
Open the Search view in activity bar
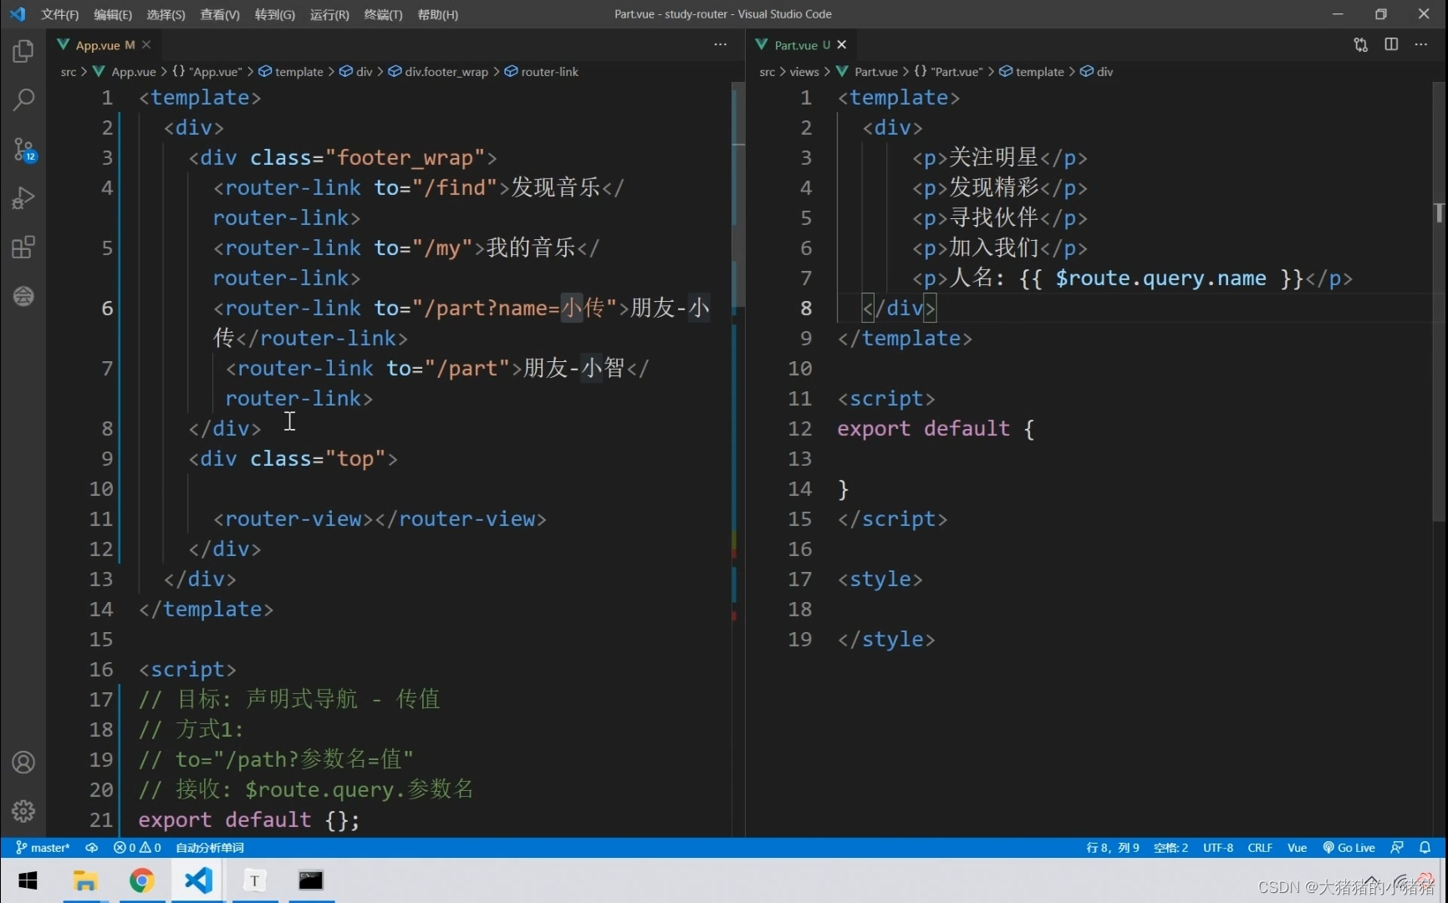point(23,100)
